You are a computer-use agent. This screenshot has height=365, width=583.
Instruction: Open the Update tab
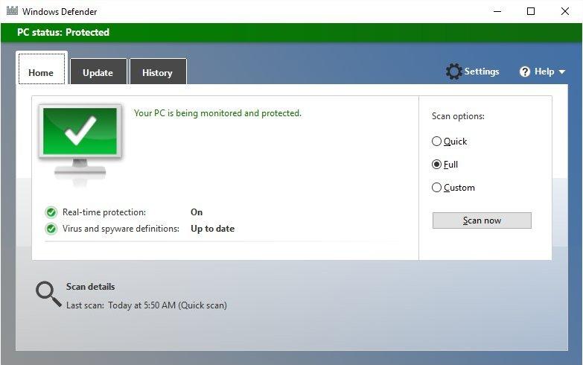pos(98,72)
